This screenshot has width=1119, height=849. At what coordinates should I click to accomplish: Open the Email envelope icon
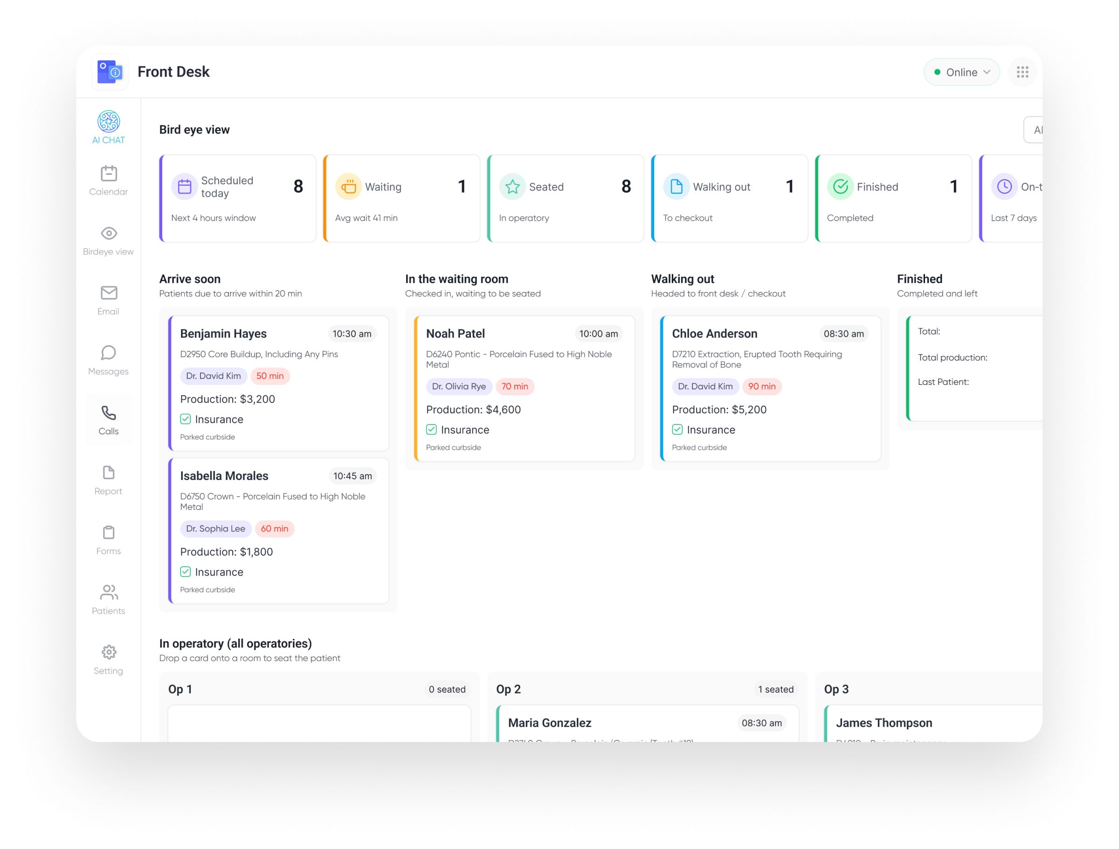[x=108, y=293]
